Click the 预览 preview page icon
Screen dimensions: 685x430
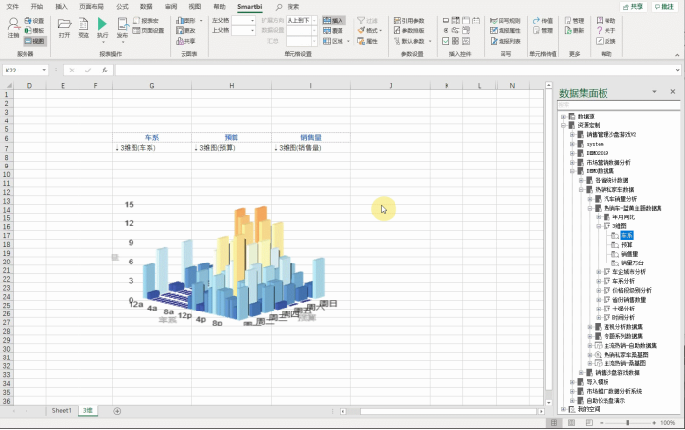click(x=83, y=24)
